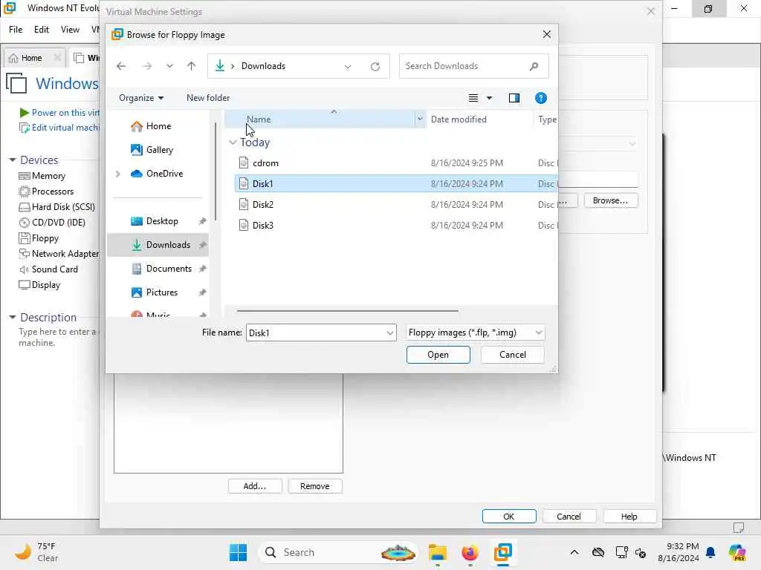The image size is (761, 570).
Task: Select Memory device in VMware
Action: [x=42, y=176]
